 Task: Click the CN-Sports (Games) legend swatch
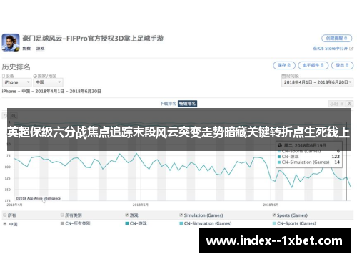274,223
